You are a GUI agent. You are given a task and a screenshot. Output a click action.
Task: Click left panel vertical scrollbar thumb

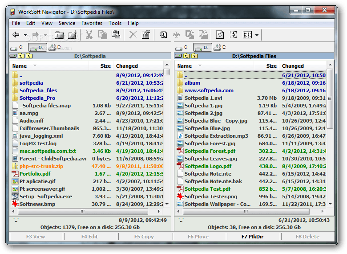pyautogui.click(x=167, y=72)
